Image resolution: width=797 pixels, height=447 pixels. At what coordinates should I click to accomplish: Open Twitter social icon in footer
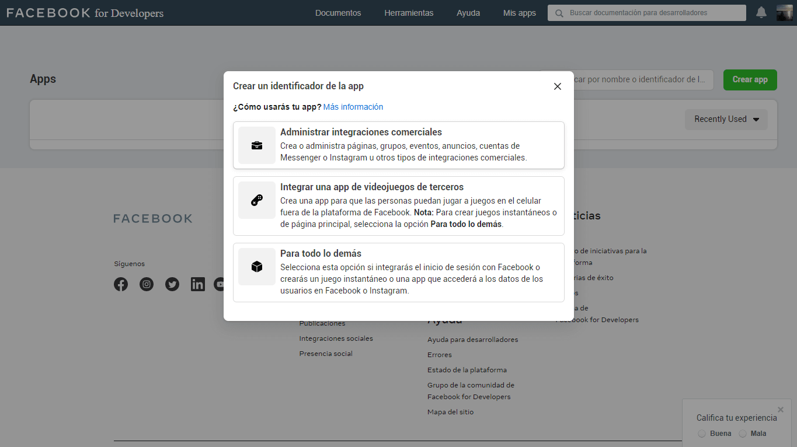pos(172,284)
